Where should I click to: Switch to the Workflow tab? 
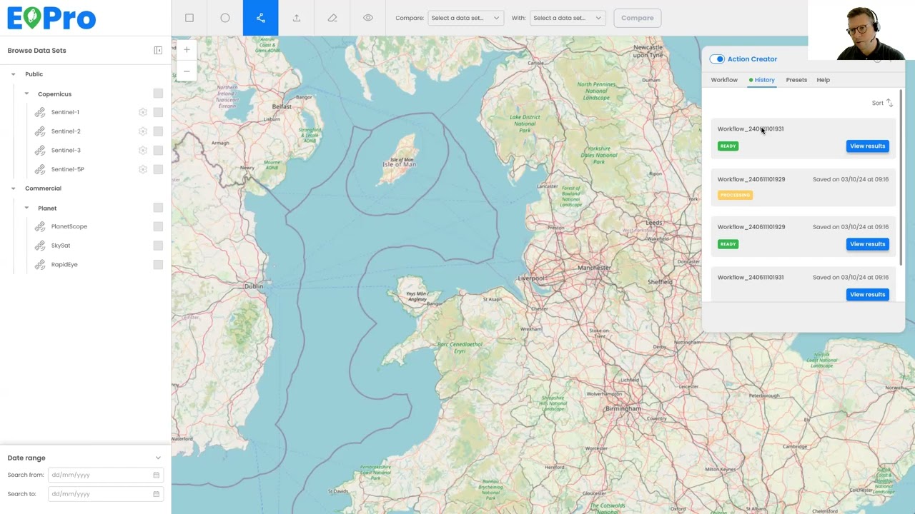coord(724,80)
